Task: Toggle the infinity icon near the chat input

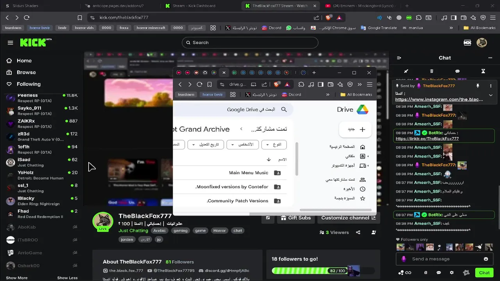Action: click(x=408, y=273)
